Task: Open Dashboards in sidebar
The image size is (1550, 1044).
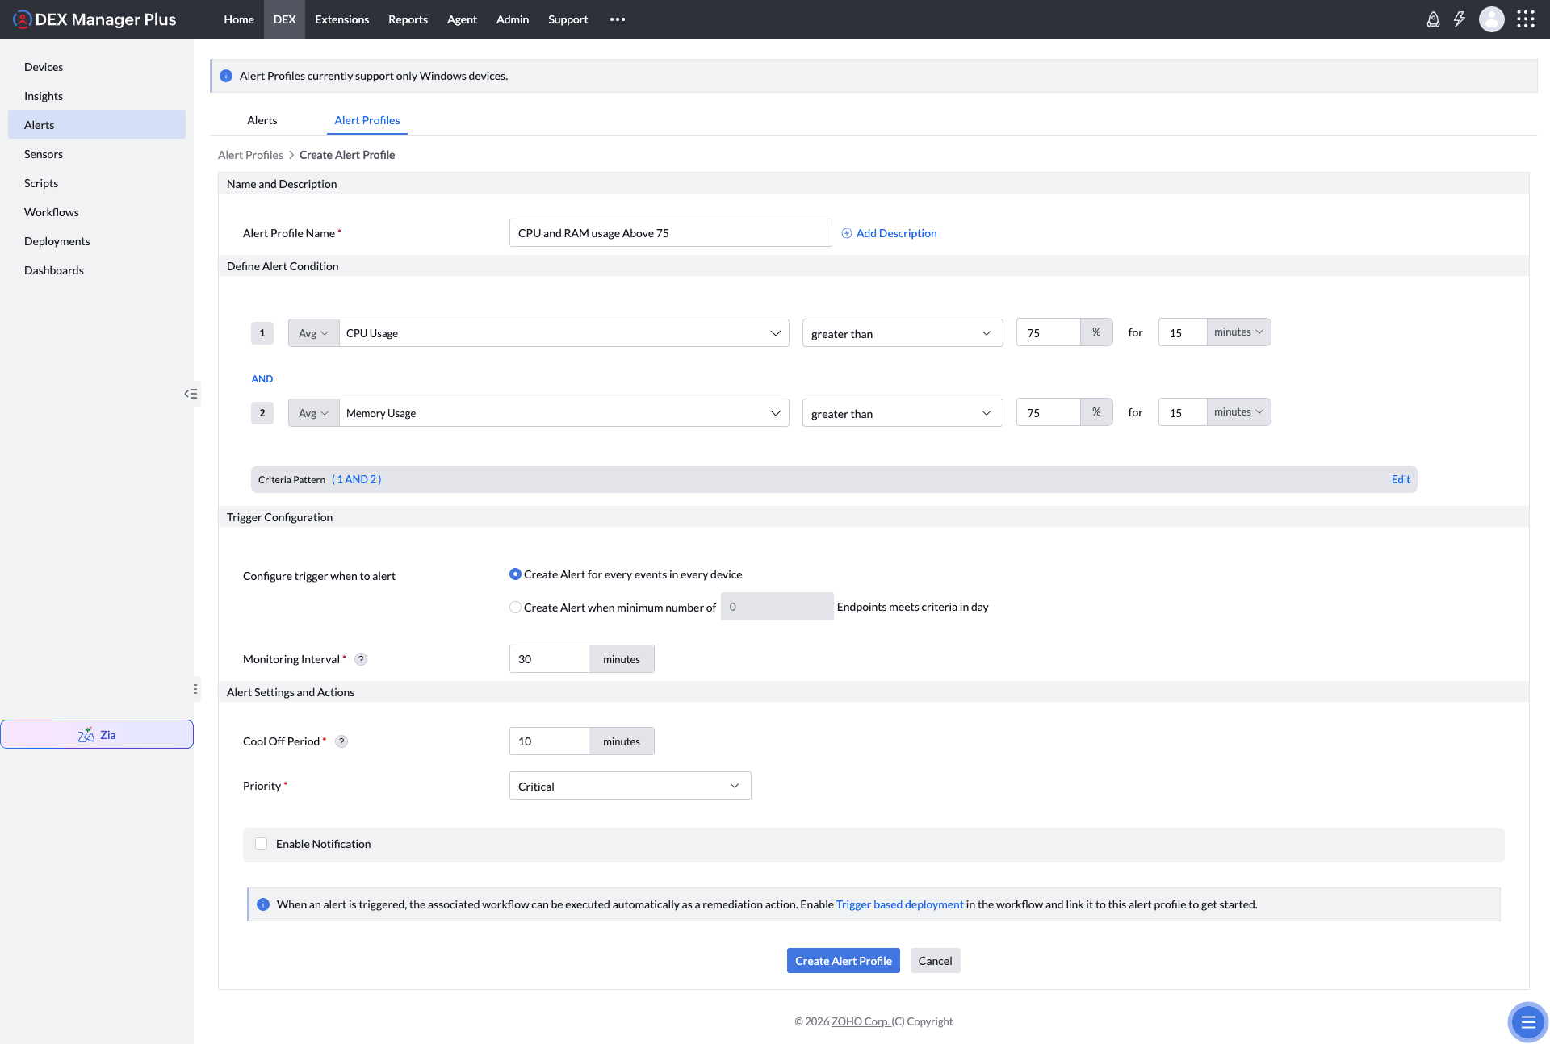Action: (97, 270)
